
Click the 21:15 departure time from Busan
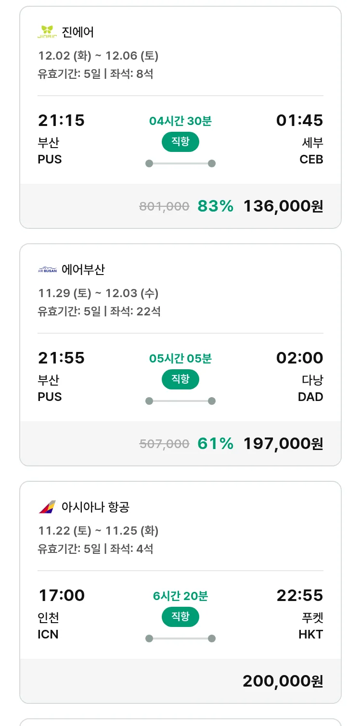(61, 121)
